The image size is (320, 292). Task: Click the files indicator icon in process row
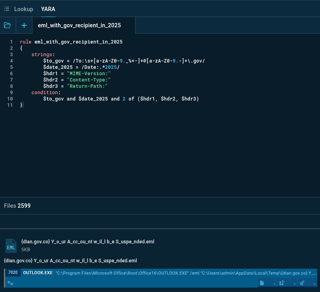tap(262, 283)
